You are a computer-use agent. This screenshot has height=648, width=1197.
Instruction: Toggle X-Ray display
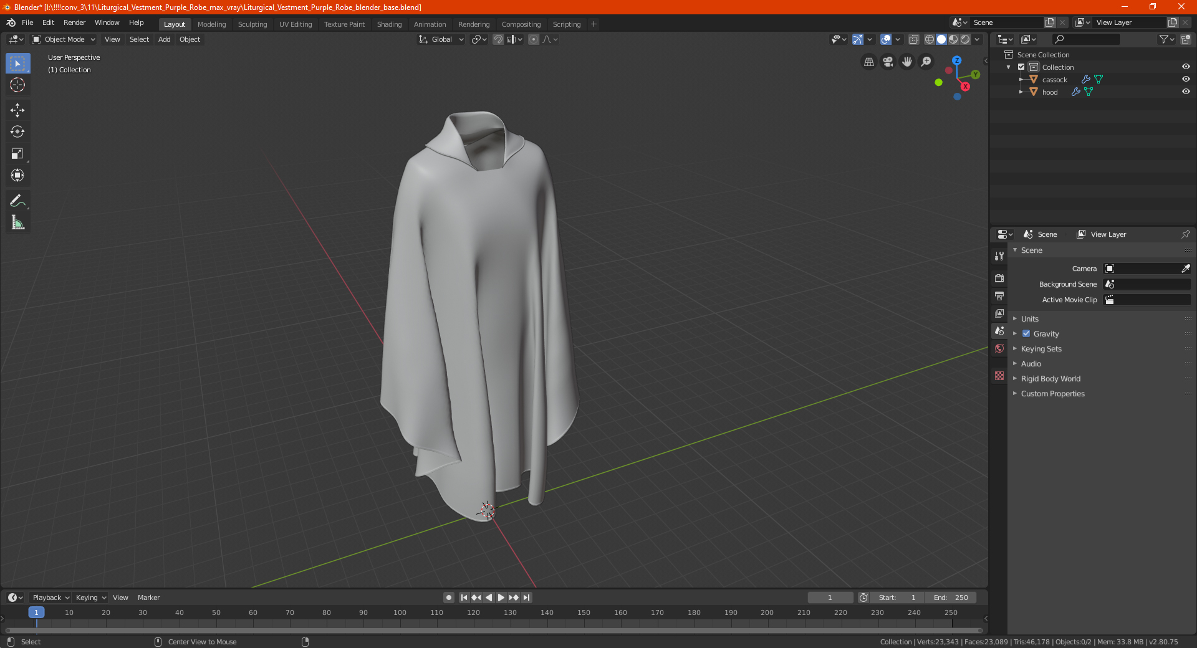pyautogui.click(x=913, y=39)
